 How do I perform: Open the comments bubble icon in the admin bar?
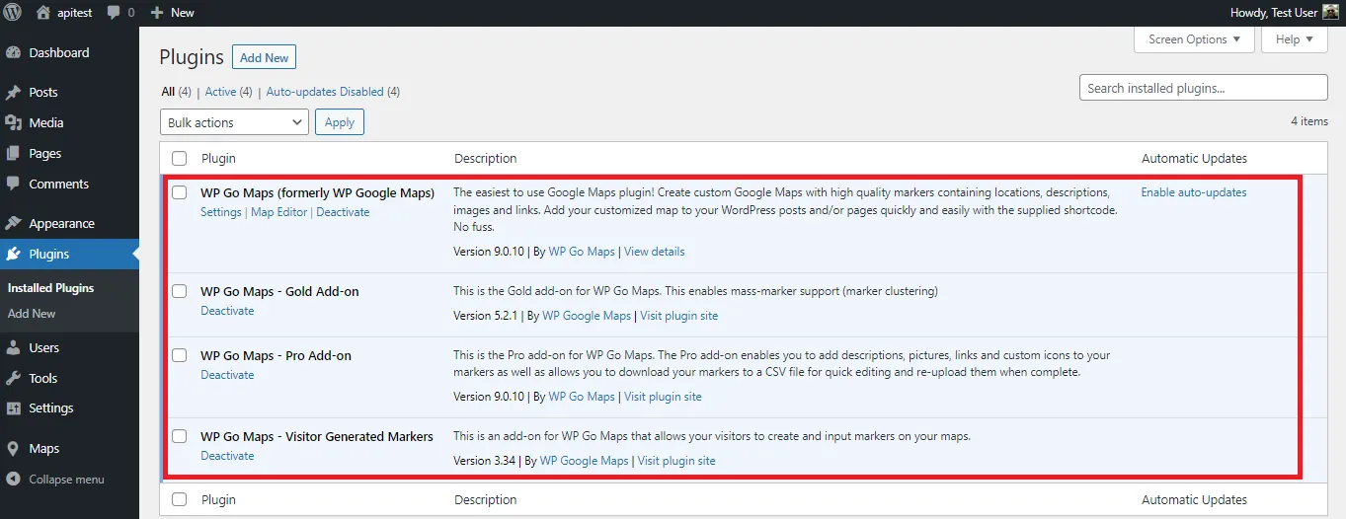tap(114, 13)
